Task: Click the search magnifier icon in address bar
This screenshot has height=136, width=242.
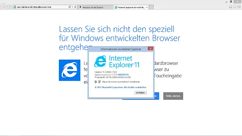Action: click(69, 7)
